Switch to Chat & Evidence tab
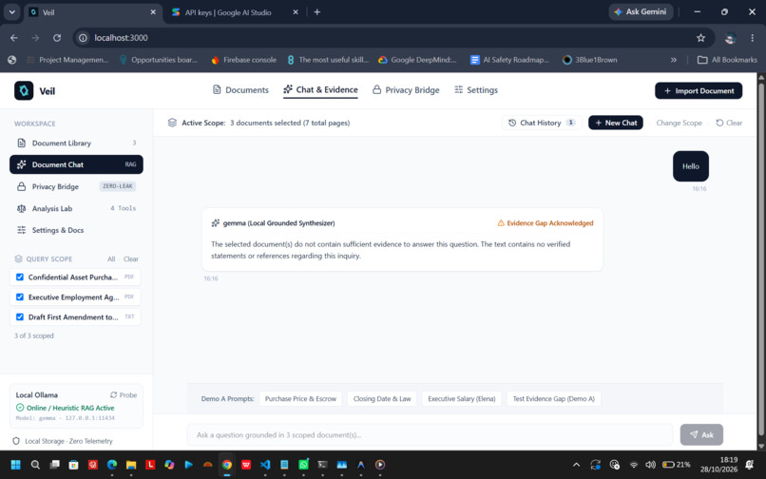 tap(320, 90)
